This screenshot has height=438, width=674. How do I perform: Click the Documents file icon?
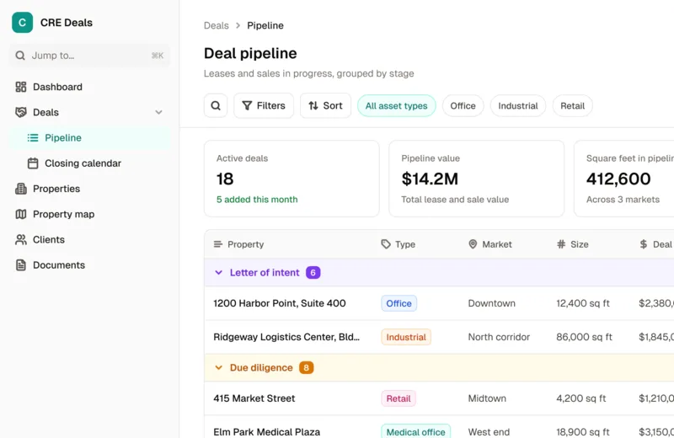coord(20,264)
